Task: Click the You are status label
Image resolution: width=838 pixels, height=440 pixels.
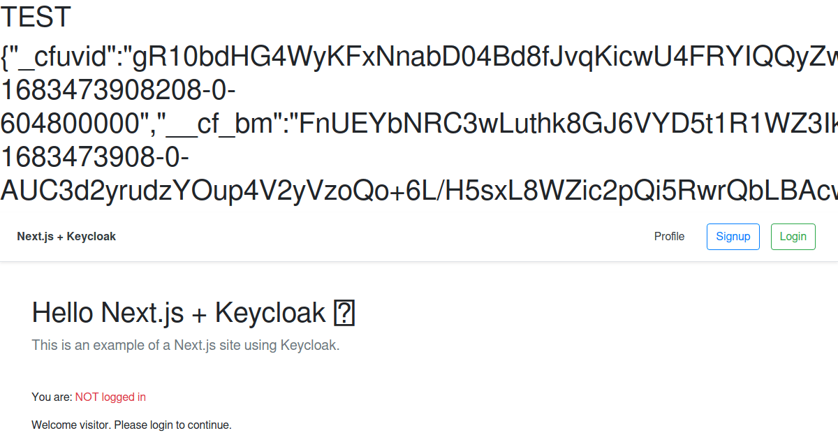Action: (x=51, y=397)
